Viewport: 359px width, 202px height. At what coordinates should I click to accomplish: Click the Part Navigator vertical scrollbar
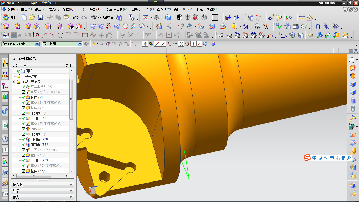[71, 99]
